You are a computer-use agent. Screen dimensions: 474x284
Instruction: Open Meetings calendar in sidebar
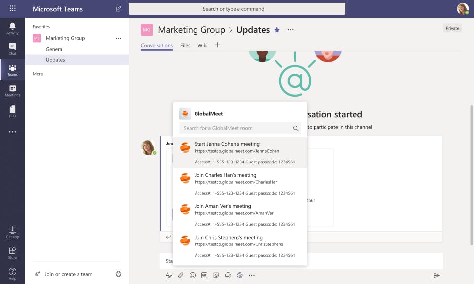pyautogui.click(x=12, y=91)
